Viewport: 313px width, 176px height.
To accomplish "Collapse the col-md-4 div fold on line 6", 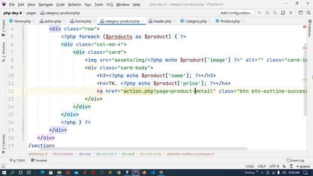I will pyautogui.click(x=26, y=44).
